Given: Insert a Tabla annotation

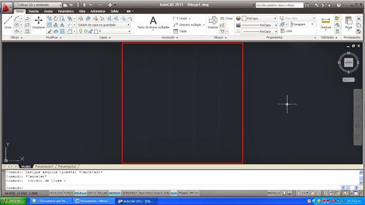Looking at the screenshot, I should tap(180, 31).
